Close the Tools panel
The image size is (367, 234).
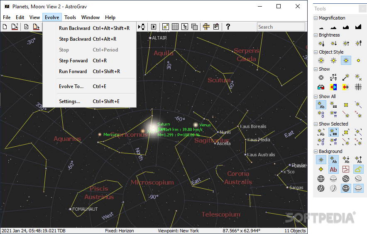point(362,9)
